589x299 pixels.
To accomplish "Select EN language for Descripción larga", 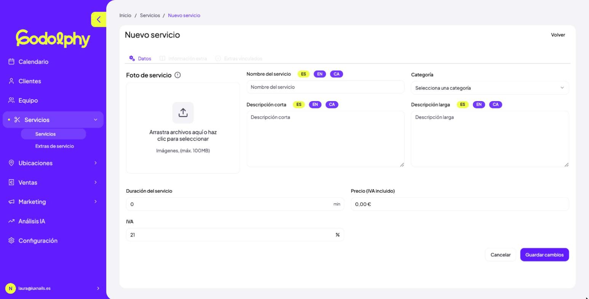I will 479,104.
